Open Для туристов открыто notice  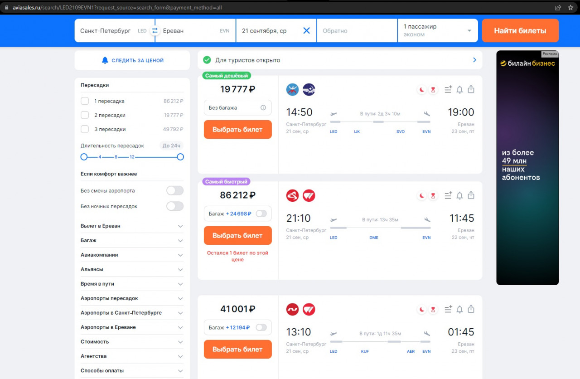point(340,60)
